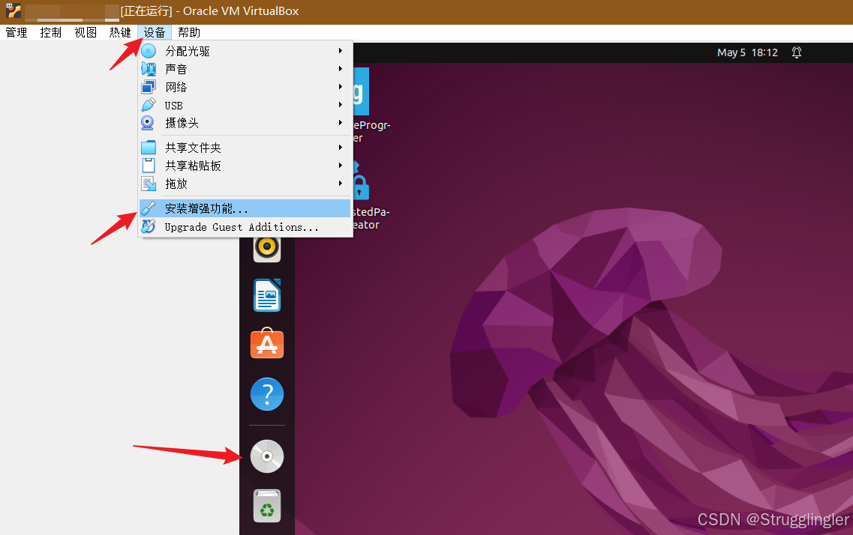Open the mounted CD disc in the dock
The width and height of the screenshot is (853, 535).
[267, 456]
